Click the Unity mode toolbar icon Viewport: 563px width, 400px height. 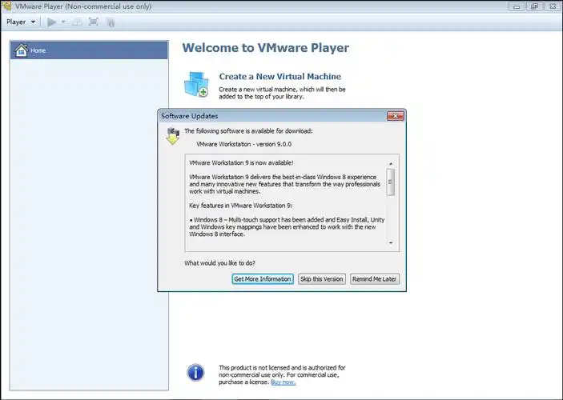click(111, 22)
